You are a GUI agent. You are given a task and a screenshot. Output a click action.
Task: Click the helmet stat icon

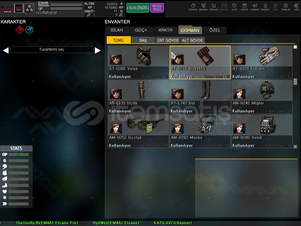[x=5, y=167]
